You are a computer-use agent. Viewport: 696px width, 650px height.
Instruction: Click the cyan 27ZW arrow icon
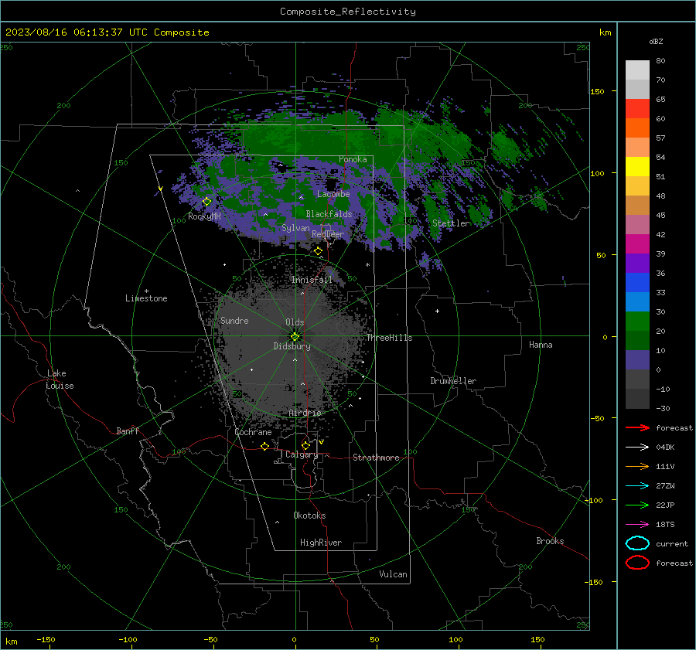[x=637, y=485]
